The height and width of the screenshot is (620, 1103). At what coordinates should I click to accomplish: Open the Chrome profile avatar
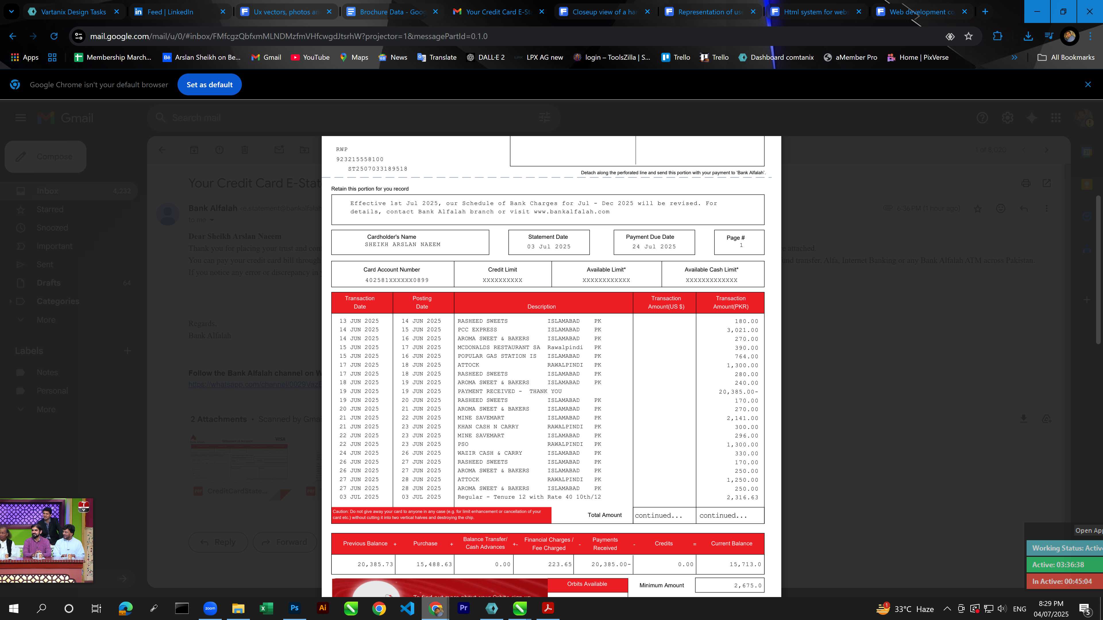1069,36
